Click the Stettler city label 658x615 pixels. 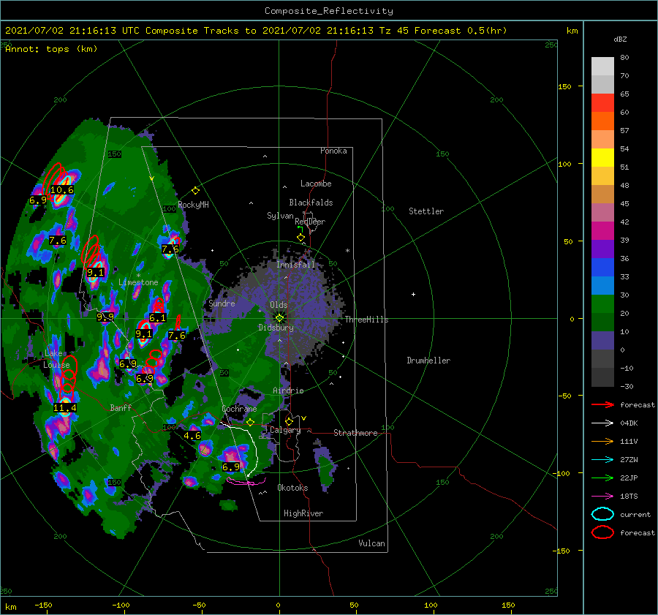[x=426, y=211]
